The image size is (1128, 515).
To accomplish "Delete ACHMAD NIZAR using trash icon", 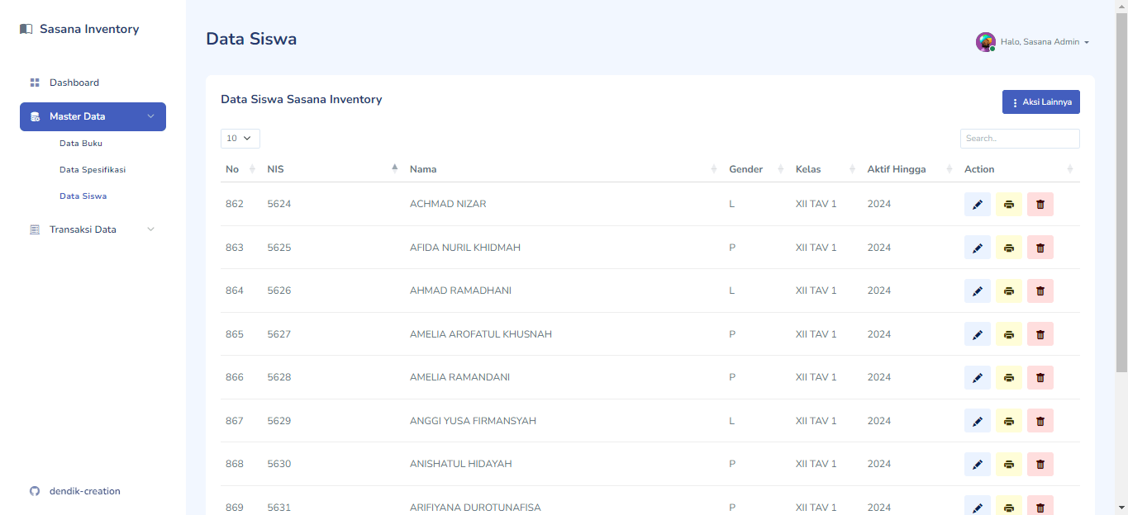I will tap(1040, 204).
